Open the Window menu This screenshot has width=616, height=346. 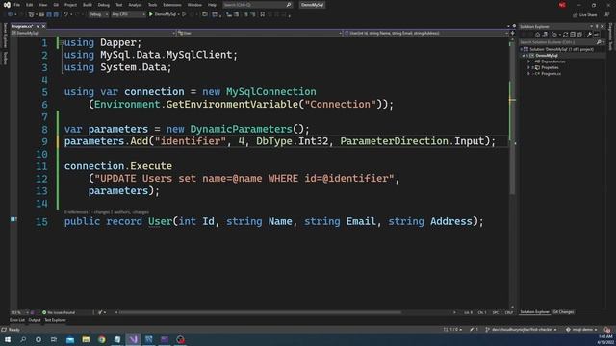point(194,5)
